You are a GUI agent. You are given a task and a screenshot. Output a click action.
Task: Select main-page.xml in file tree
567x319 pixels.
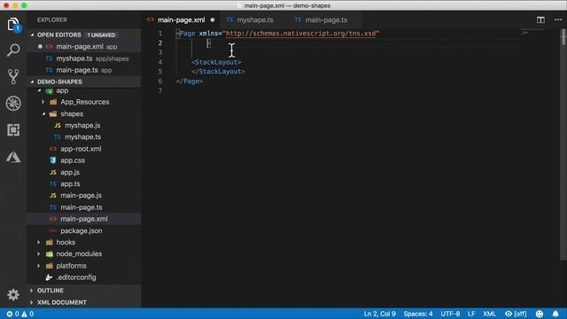tap(84, 219)
